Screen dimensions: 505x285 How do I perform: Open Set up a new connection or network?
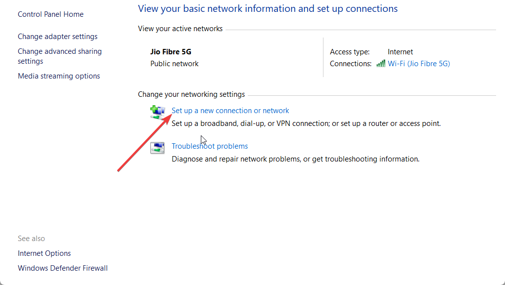[x=230, y=111]
